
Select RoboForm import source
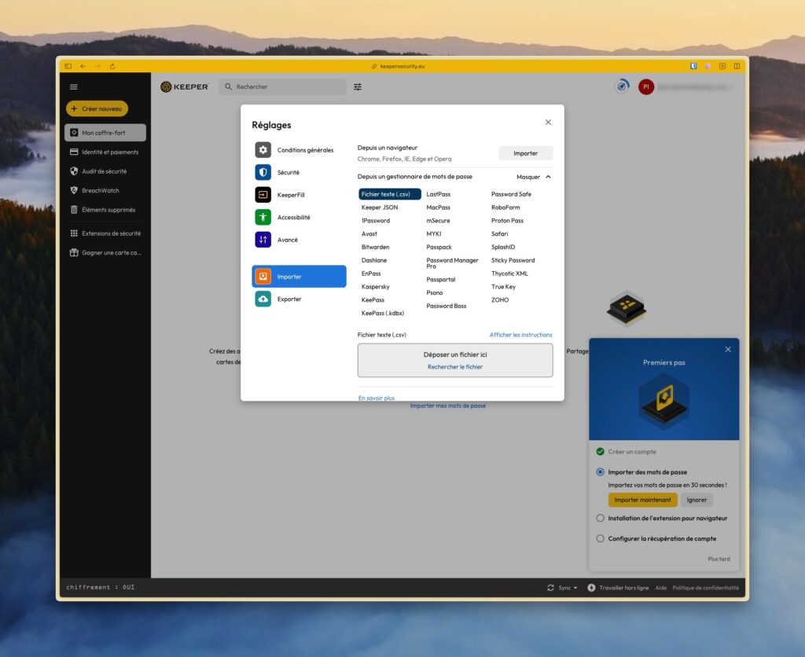point(505,207)
